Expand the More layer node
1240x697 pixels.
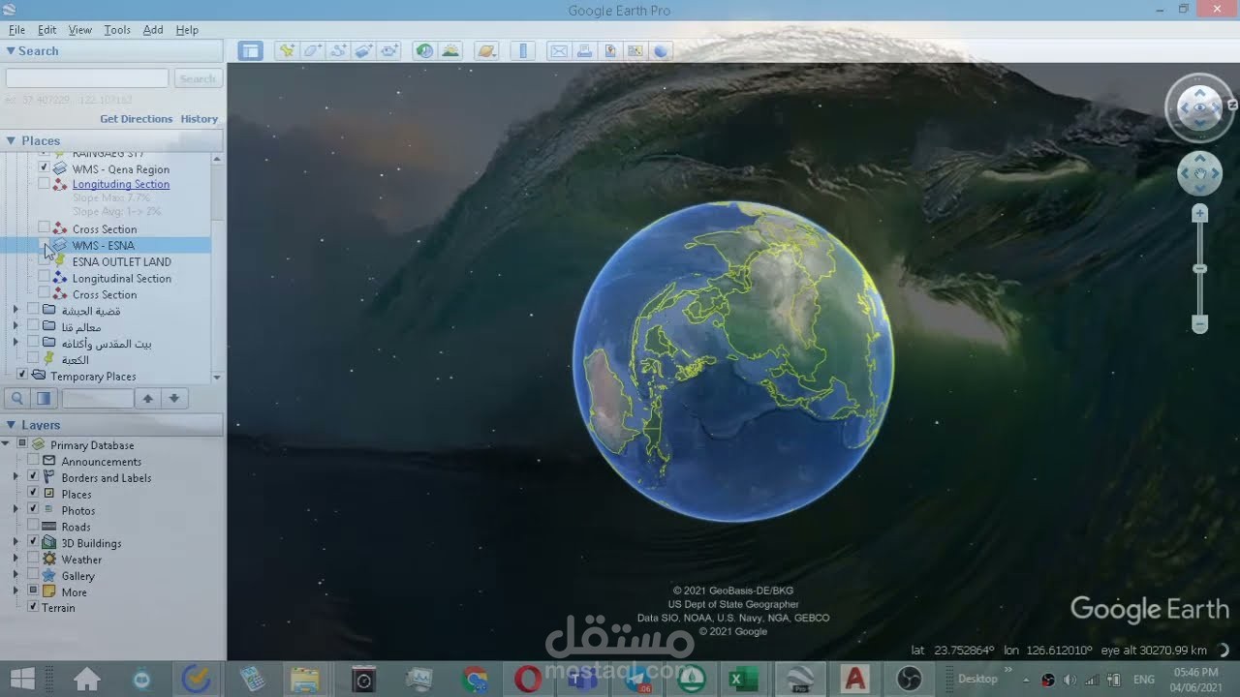(x=15, y=591)
